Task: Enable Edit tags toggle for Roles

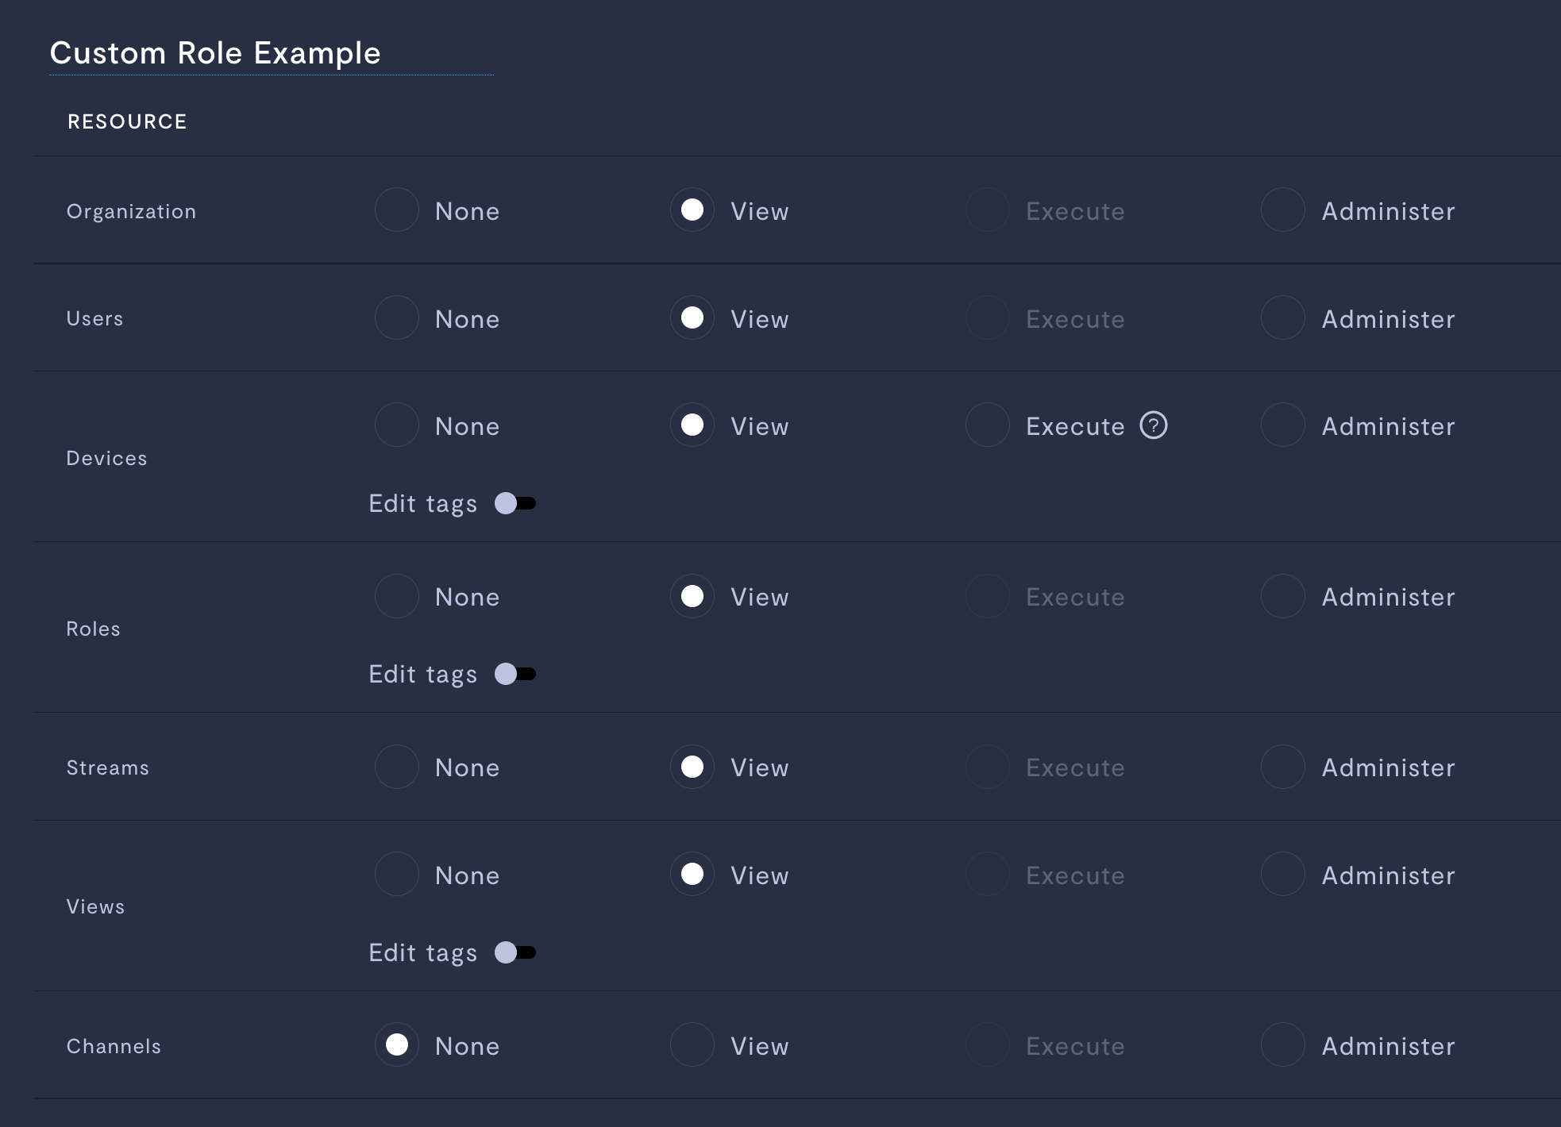Action: pos(515,674)
